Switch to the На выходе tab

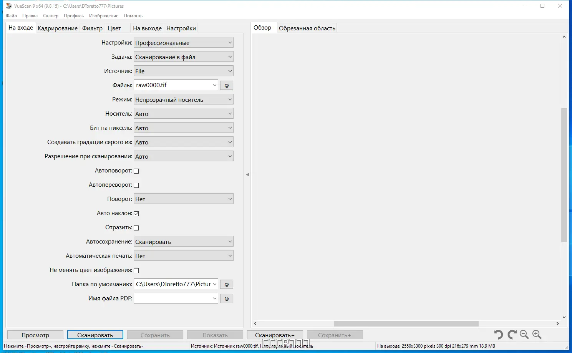(x=147, y=28)
